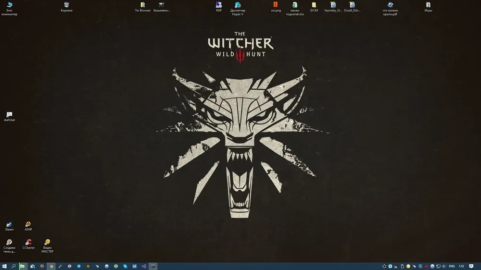Viewport: 481px width, 270px height.
Task: Switch to the console window taskbar button
Action: pyautogui.click(x=153, y=266)
